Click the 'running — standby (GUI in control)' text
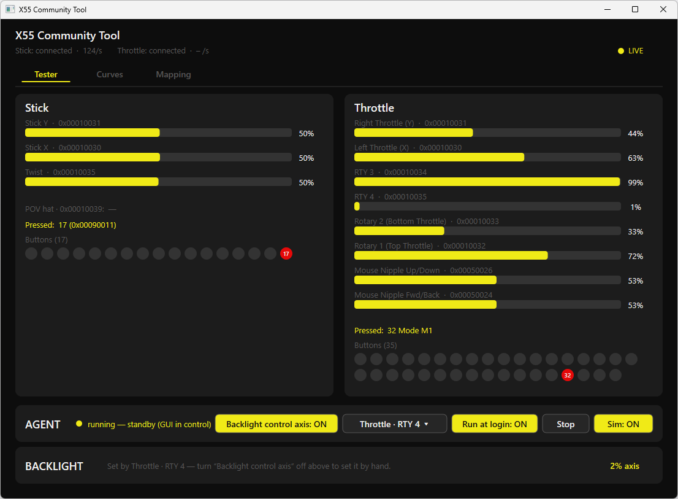678x499 pixels. tap(149, 424)
